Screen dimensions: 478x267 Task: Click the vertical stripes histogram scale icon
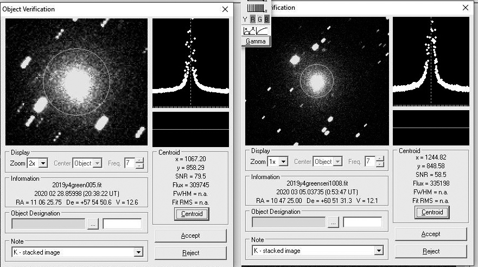click(x=256, y=8)
